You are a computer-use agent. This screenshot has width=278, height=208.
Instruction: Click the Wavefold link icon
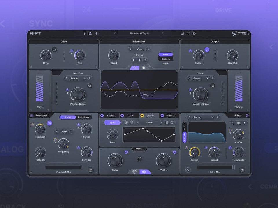coord(90,86)
